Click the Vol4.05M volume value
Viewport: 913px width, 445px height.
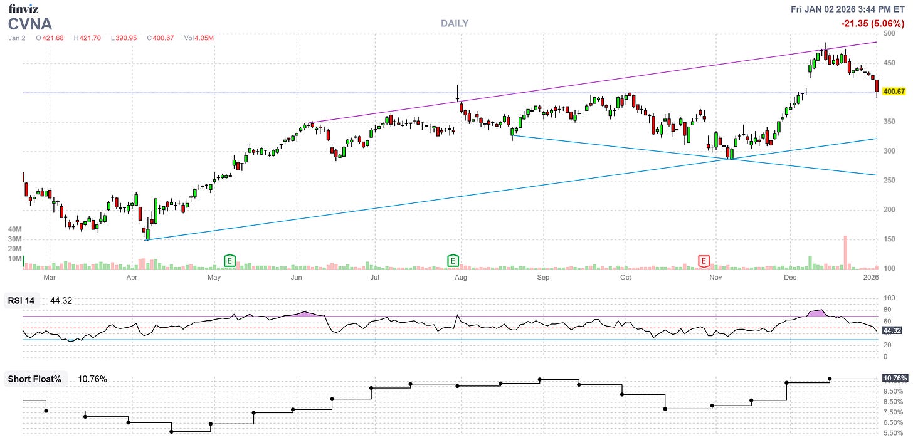pyautogui.click(x=199, y=38)
